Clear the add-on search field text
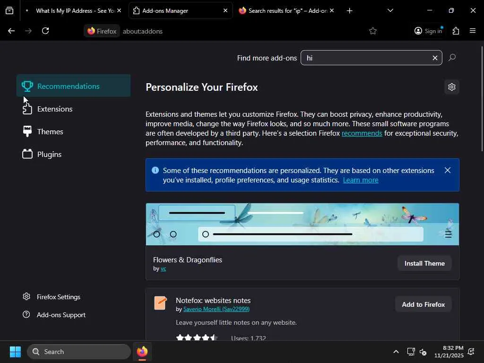The width and height of the screenshot is (484, 363). point(435,58)
